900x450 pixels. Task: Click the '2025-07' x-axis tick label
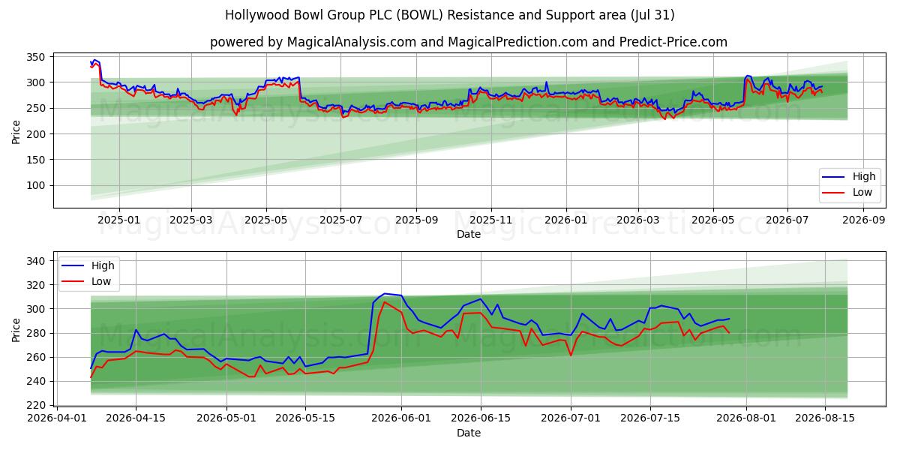(340, 220)
